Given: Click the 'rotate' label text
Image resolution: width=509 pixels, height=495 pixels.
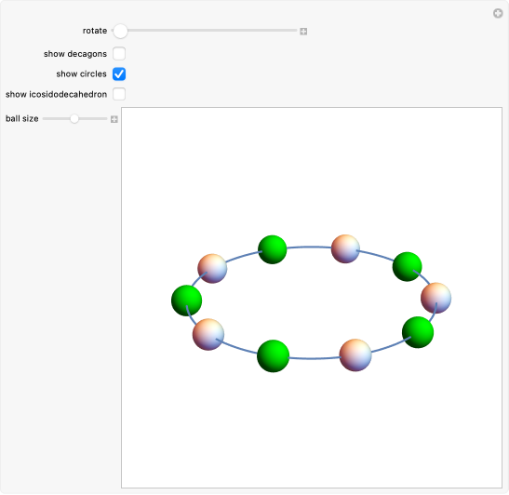Looking at the screenshot, I should coord(95,31).
